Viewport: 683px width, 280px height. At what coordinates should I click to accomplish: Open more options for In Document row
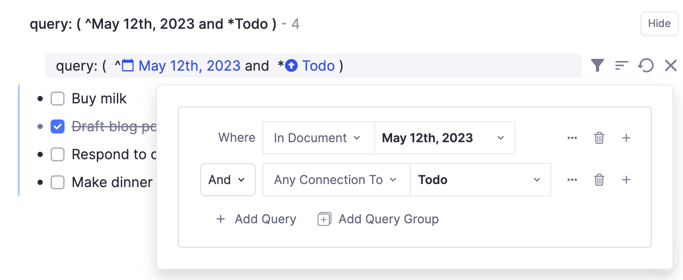(572, 138)
